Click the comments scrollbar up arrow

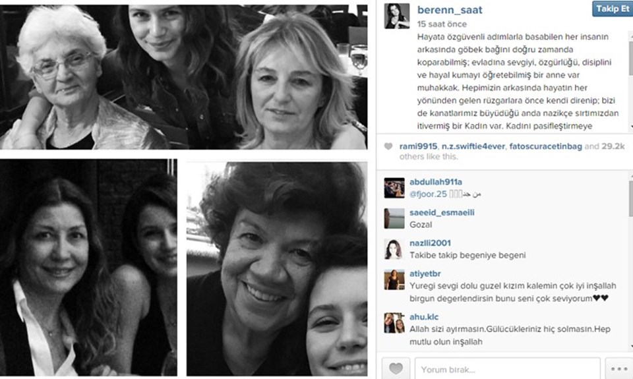(x=630, y=177)
